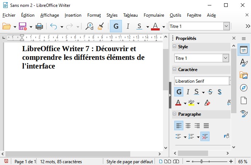Open Find and Replace tool
The image size is (251, 165).
point(89,26)
